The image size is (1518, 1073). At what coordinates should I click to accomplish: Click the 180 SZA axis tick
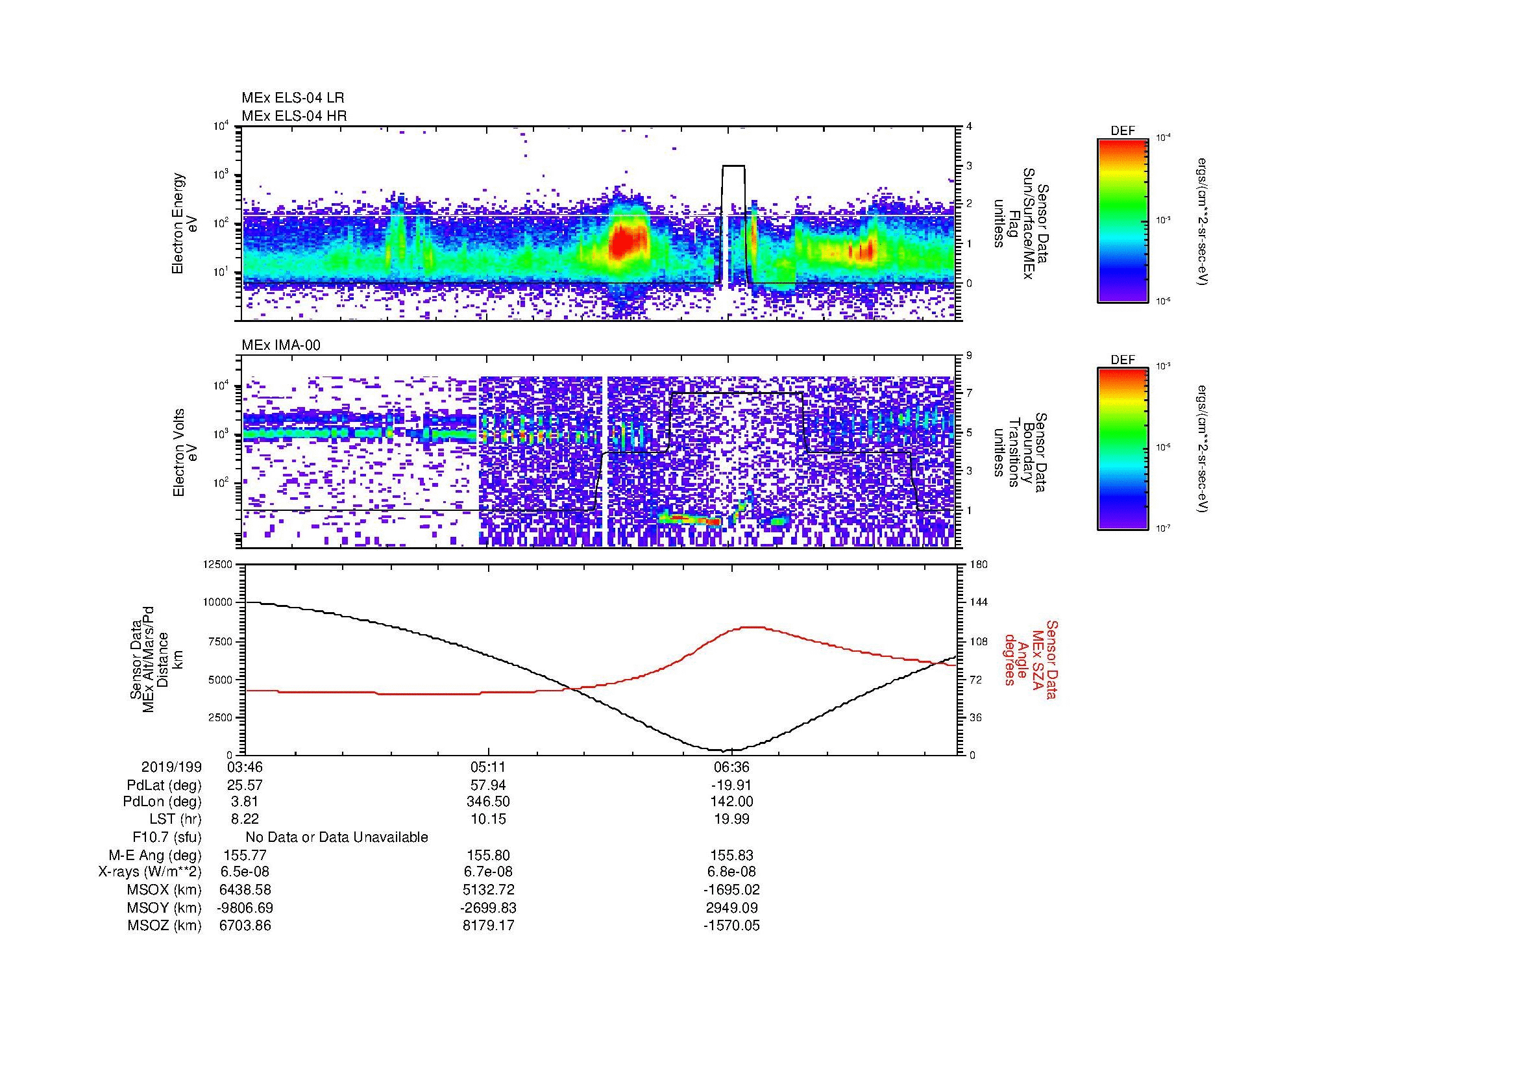pyautogui.click(x=979, y=565)
